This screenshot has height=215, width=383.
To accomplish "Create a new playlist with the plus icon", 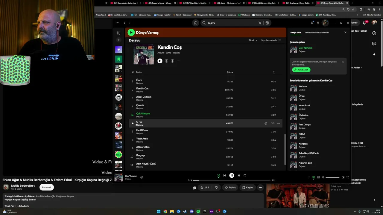I will [118, 40].
